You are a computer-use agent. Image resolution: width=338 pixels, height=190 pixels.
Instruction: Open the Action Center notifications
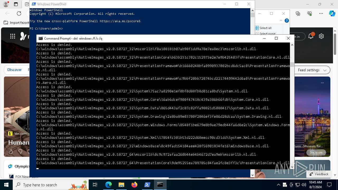[x=329, y=185]
